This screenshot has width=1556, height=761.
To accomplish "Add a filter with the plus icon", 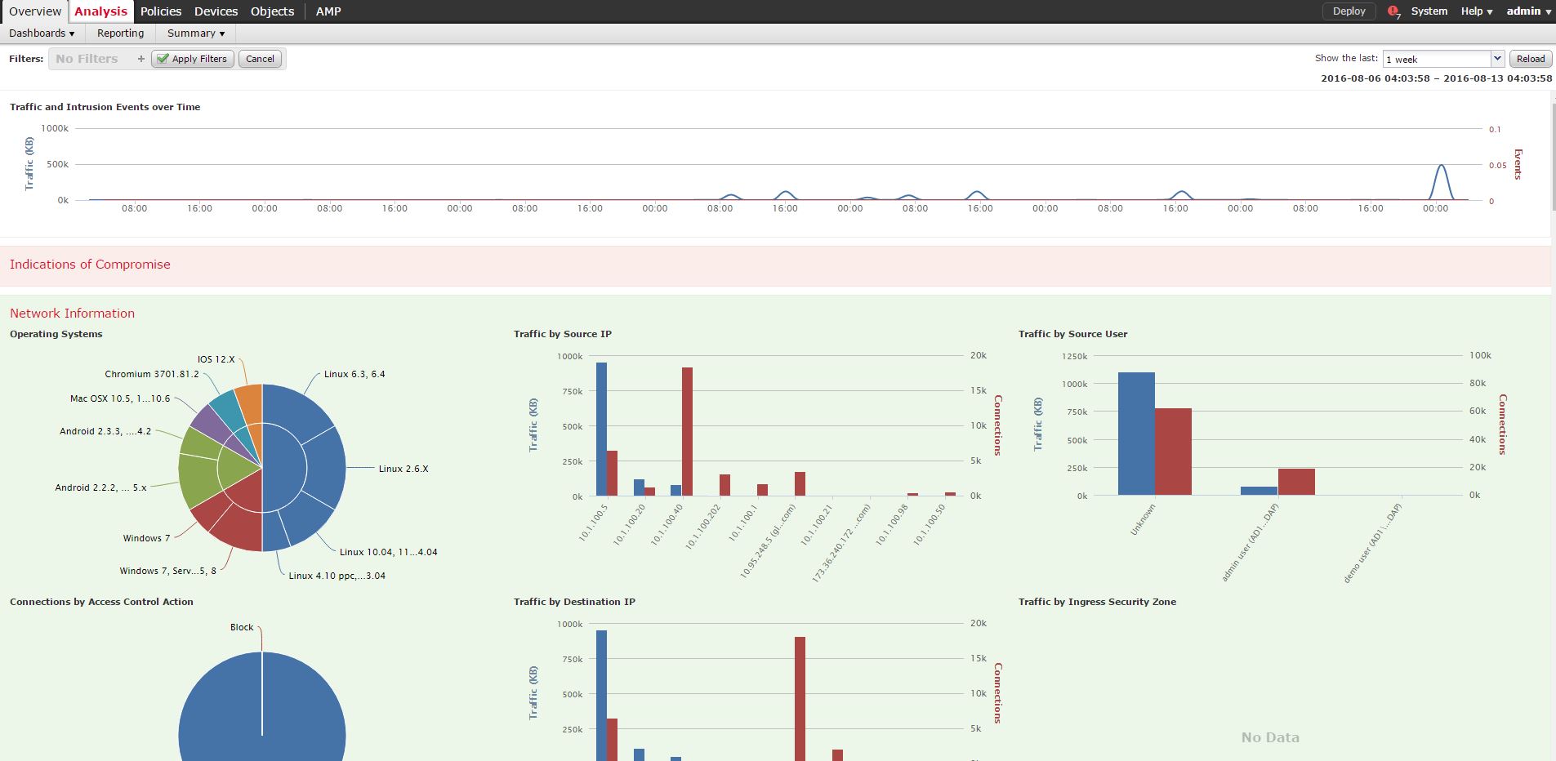I will coord(140,59).
